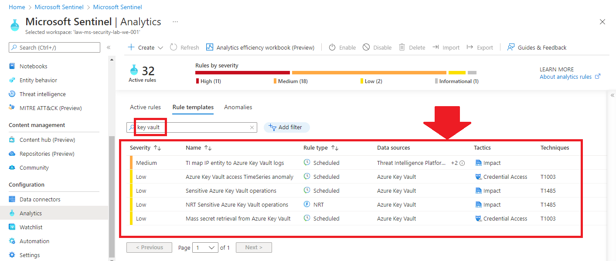The image size is (616, 261).
Task: Click the Low (2) severity legend
Action: (x=371, y=81)
